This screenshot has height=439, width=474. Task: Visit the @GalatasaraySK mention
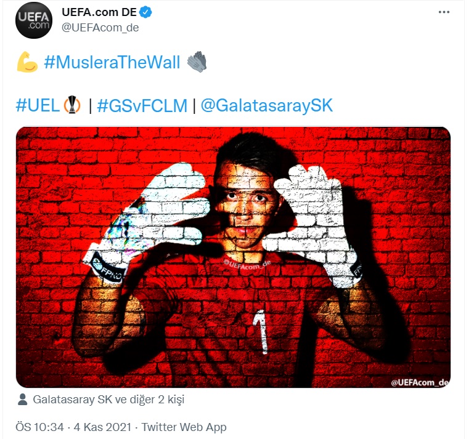pos(267,105)
